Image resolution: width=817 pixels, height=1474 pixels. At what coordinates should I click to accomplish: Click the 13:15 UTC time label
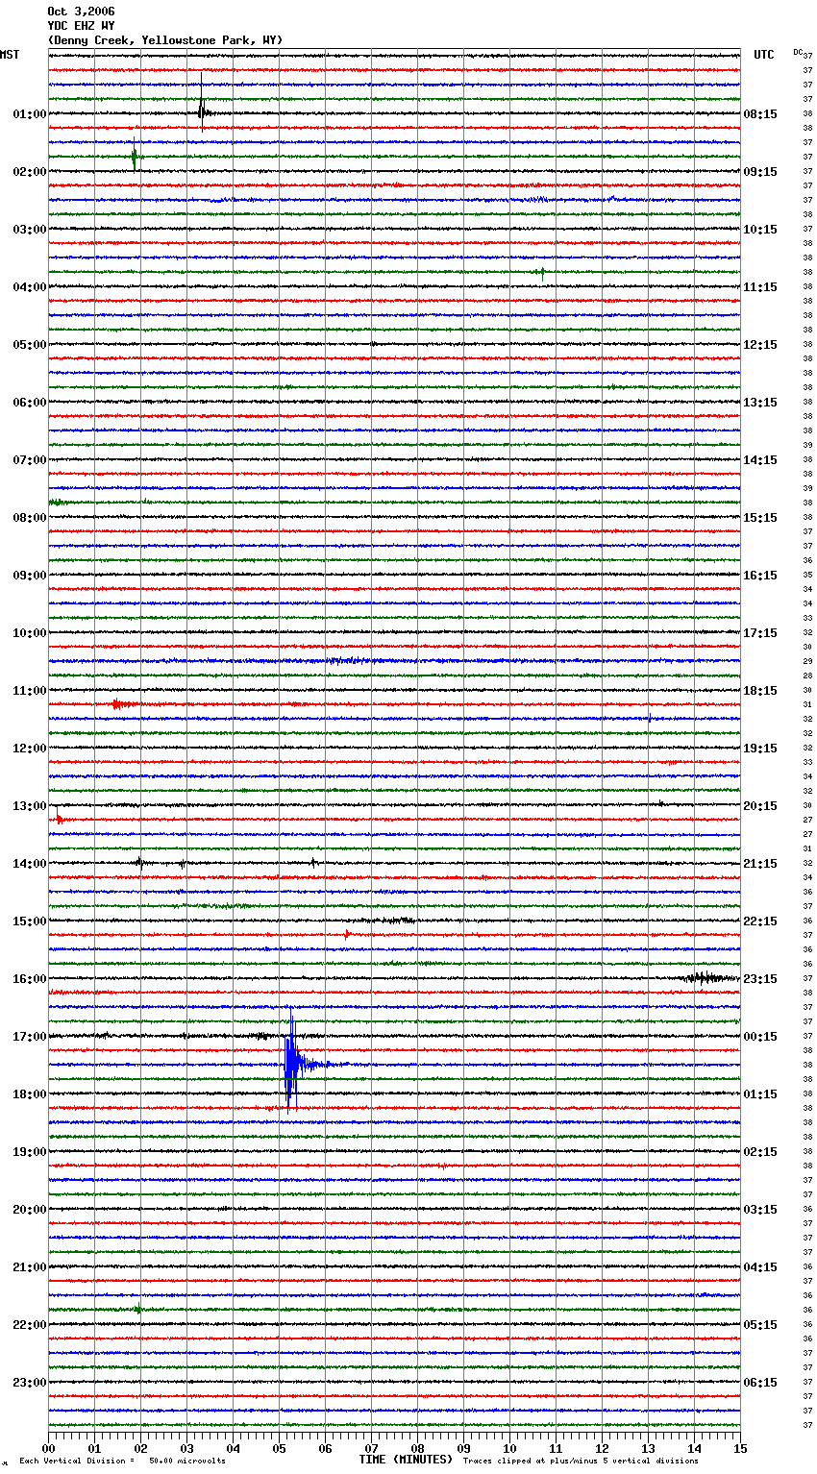(760, 403)
